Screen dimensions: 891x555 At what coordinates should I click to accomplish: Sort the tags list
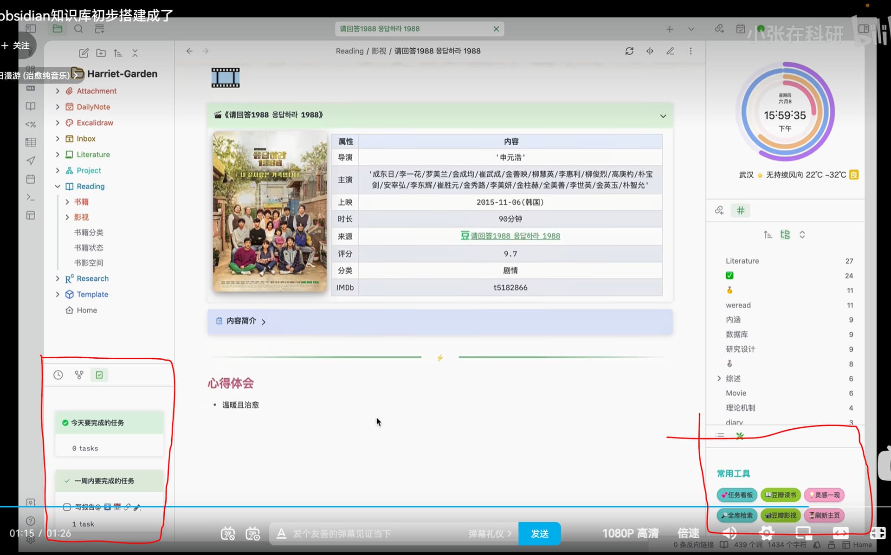click(768, 235)
